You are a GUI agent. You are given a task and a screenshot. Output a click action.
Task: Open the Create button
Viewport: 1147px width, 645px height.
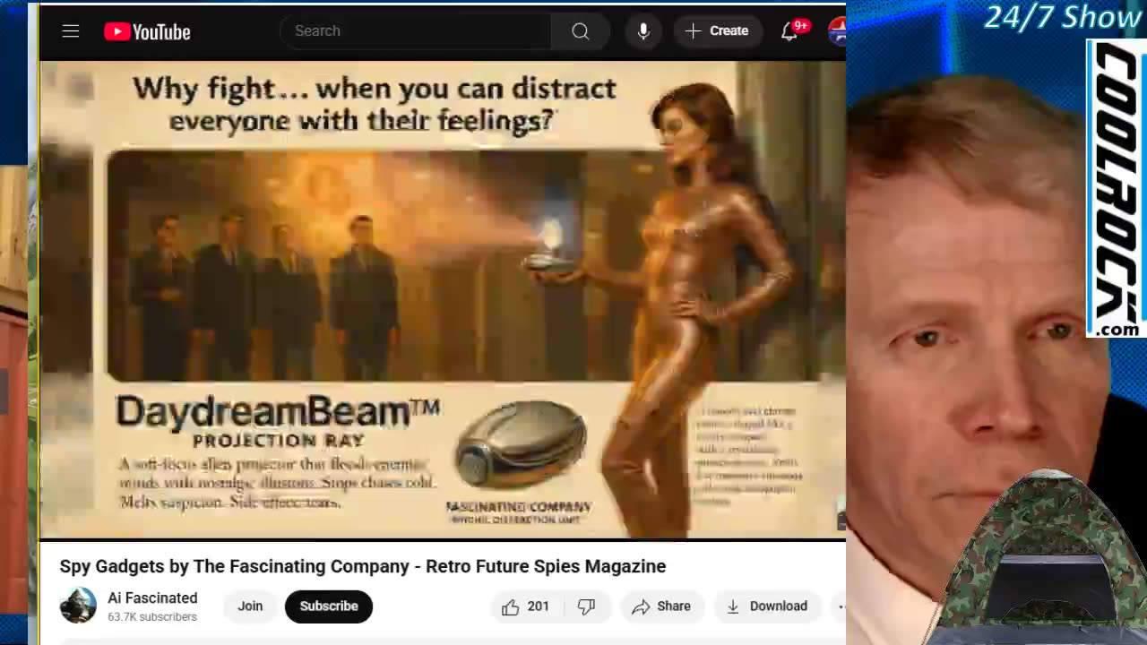[x=717, y=31]
